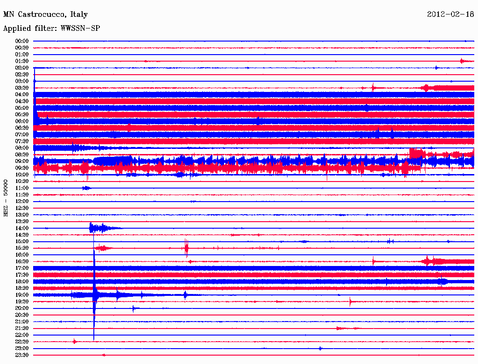Screen dimensions: 478x364
Task: Click the "05:30" time label
Action: click(x=21, y=114)
